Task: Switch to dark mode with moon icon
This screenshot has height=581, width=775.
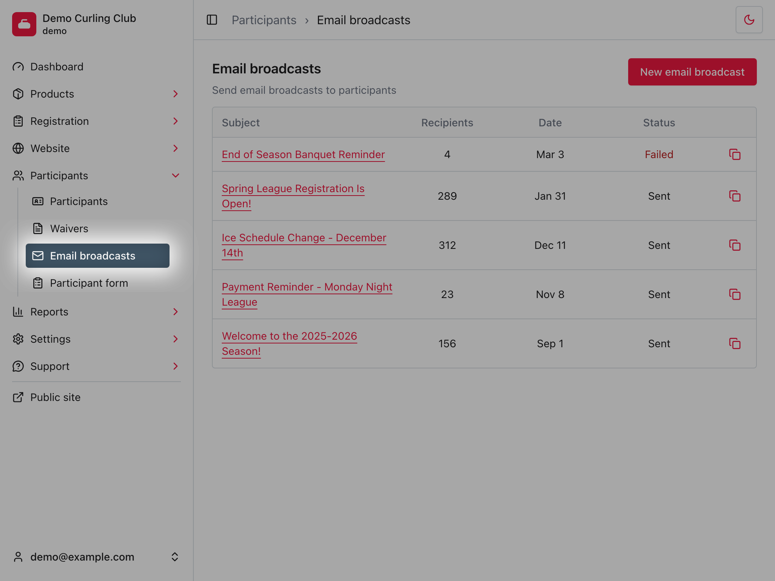Action: tap(749, 20)
